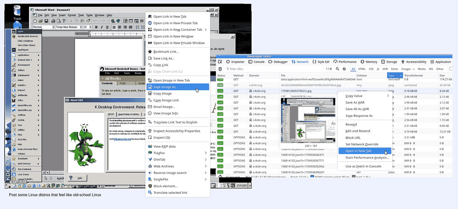
Task: Click the Center align icon in Word toolbar
Action: click(120, 27)
